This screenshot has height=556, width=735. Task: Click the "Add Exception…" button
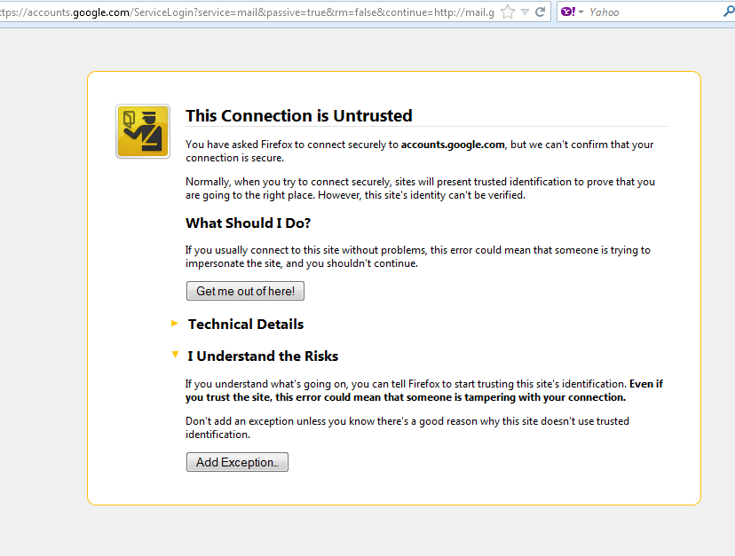pyautogui.click(x=237, y=462)
